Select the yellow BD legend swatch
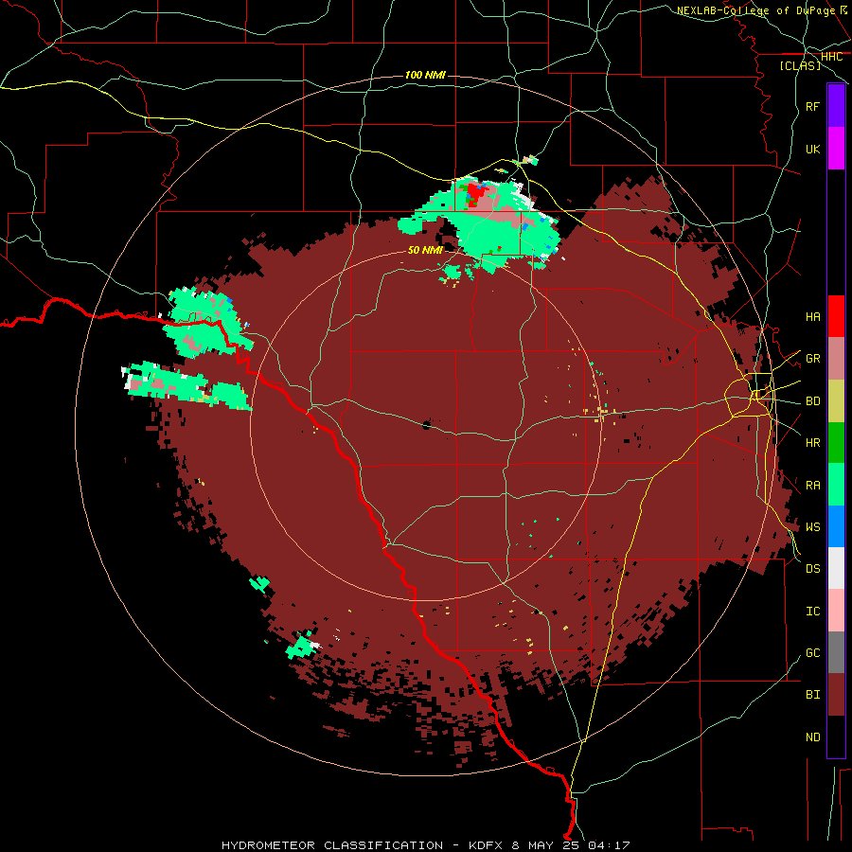852x852 pixels. click(x=836, y=400)
